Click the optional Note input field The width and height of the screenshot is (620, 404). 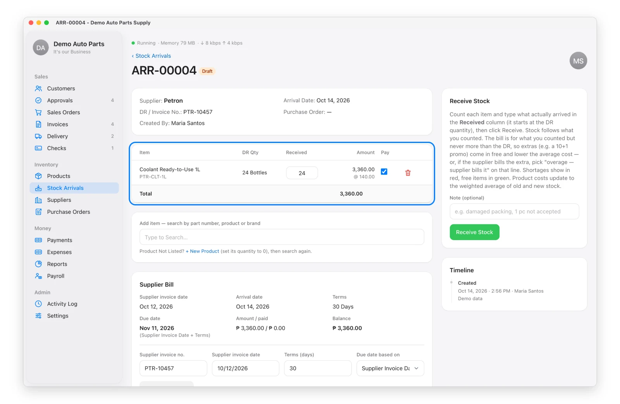pos(514,211)
